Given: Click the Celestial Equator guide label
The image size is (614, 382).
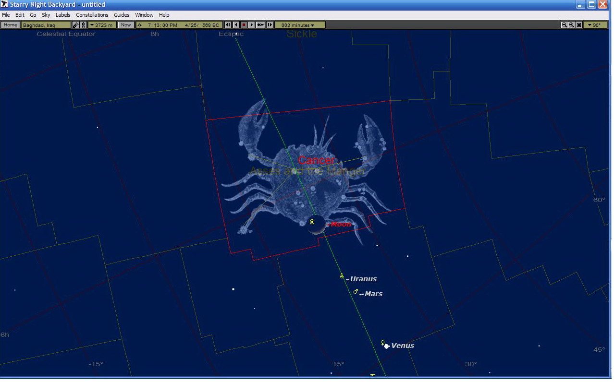Looking at the screenshot, I should click(66, 34).
